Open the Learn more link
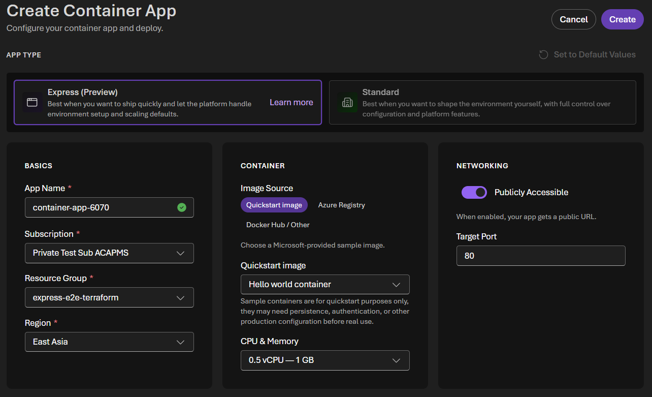This screenshot has width=652, height=397. 291,102
